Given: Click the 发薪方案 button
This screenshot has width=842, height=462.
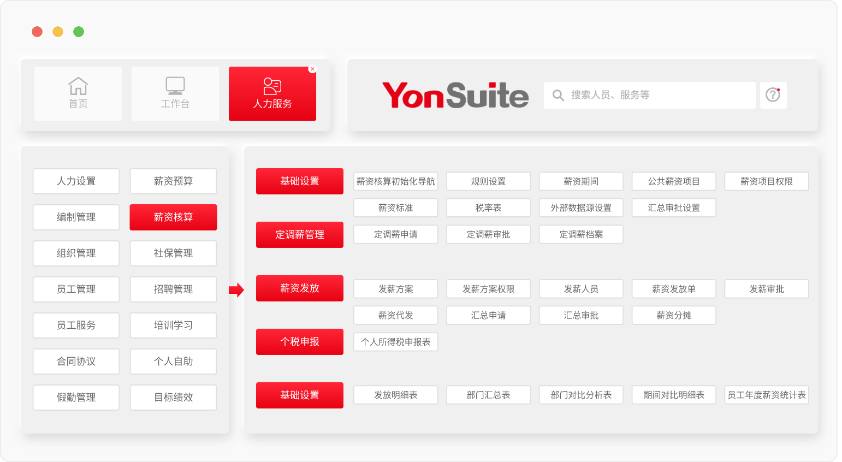Looking at the screenshot, I should coord(395,289).
